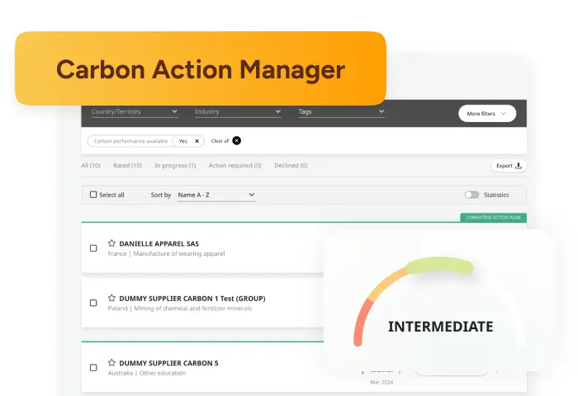Screen dimensions: 578x396
Task: Click the Corrective Action Plan green label
Action: click(x=493, y=218)
